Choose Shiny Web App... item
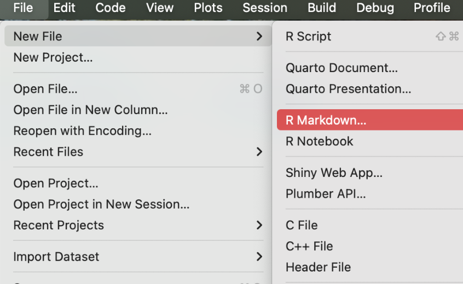 point(334,173)
